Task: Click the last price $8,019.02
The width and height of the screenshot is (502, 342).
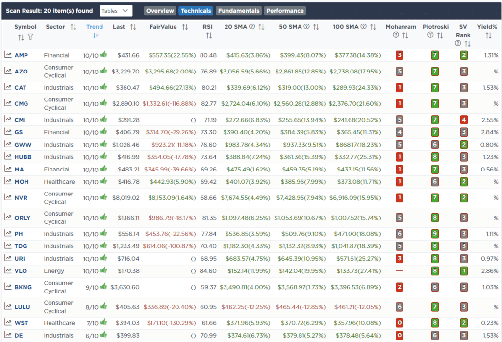Action: tap(126, 198)
